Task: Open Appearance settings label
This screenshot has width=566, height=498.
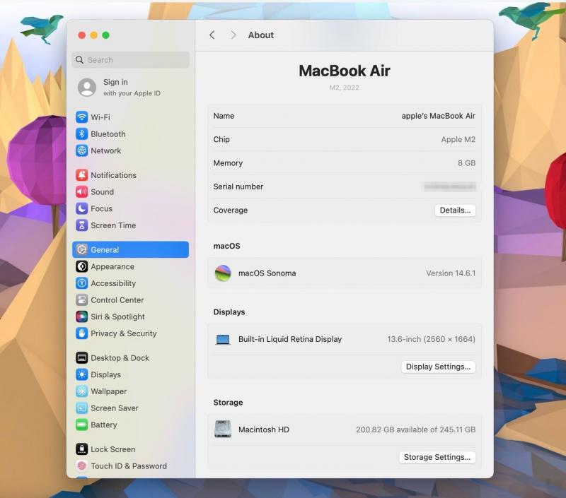Action: click(112, 266)
